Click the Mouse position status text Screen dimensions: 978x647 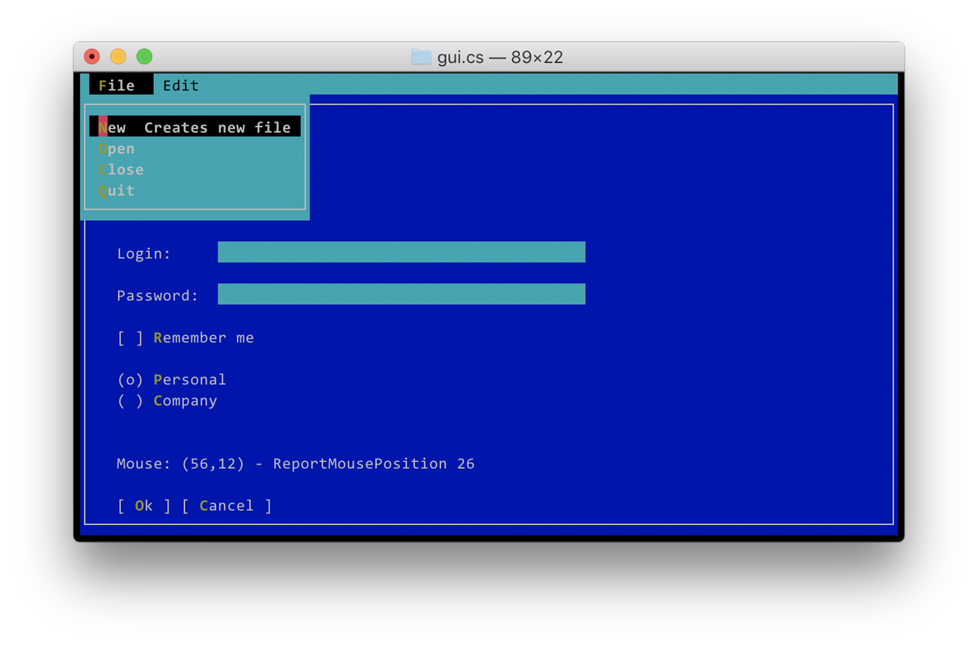point(296,464)
